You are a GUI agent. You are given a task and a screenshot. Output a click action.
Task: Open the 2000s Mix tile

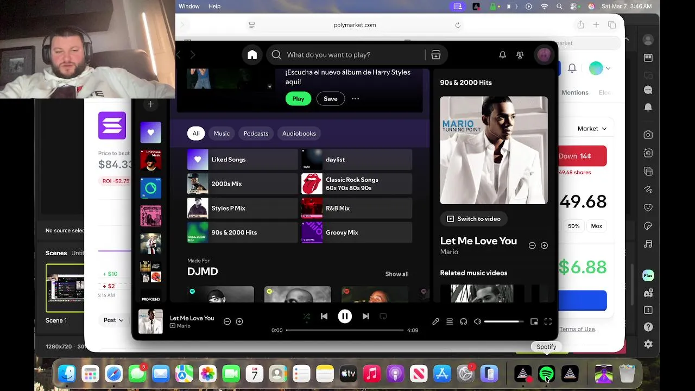click(242, 184)
